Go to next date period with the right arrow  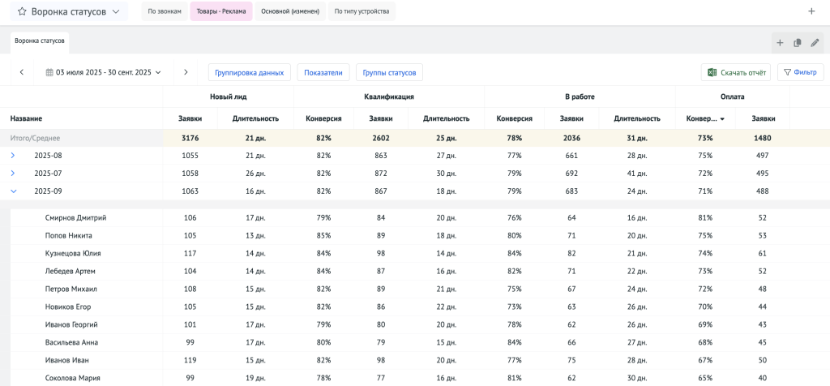(x=186, y=72)
